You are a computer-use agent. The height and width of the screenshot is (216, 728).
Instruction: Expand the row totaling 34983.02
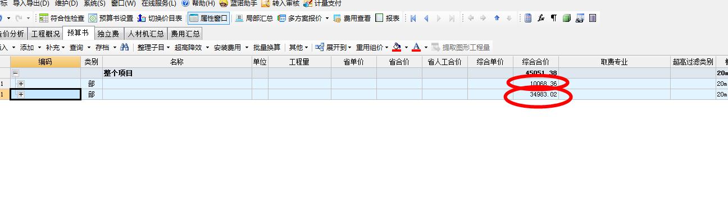tap(21, 94)
